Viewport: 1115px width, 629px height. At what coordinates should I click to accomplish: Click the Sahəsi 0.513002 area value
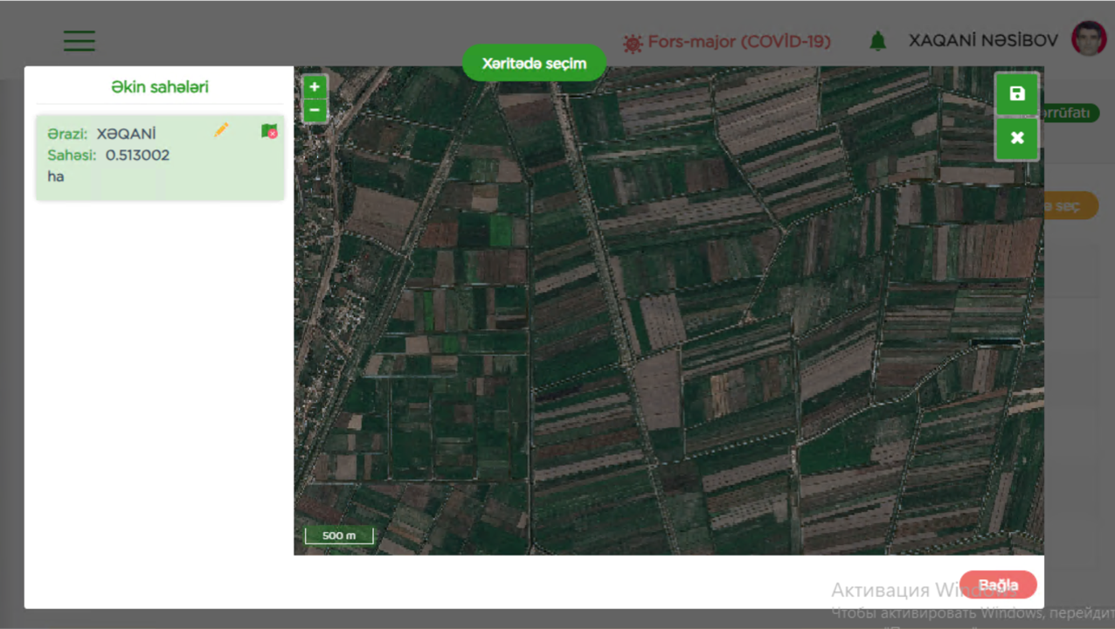(137, 156)
